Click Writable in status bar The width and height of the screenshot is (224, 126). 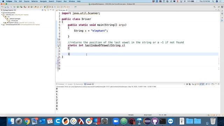[x=131, y=115]
